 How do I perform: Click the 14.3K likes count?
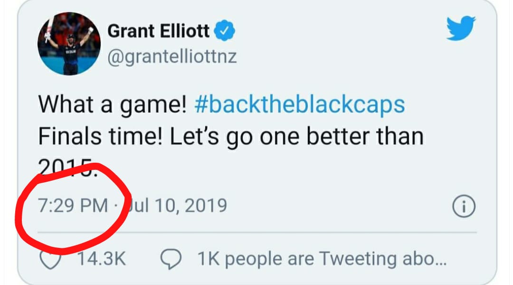tap(101, 259)
